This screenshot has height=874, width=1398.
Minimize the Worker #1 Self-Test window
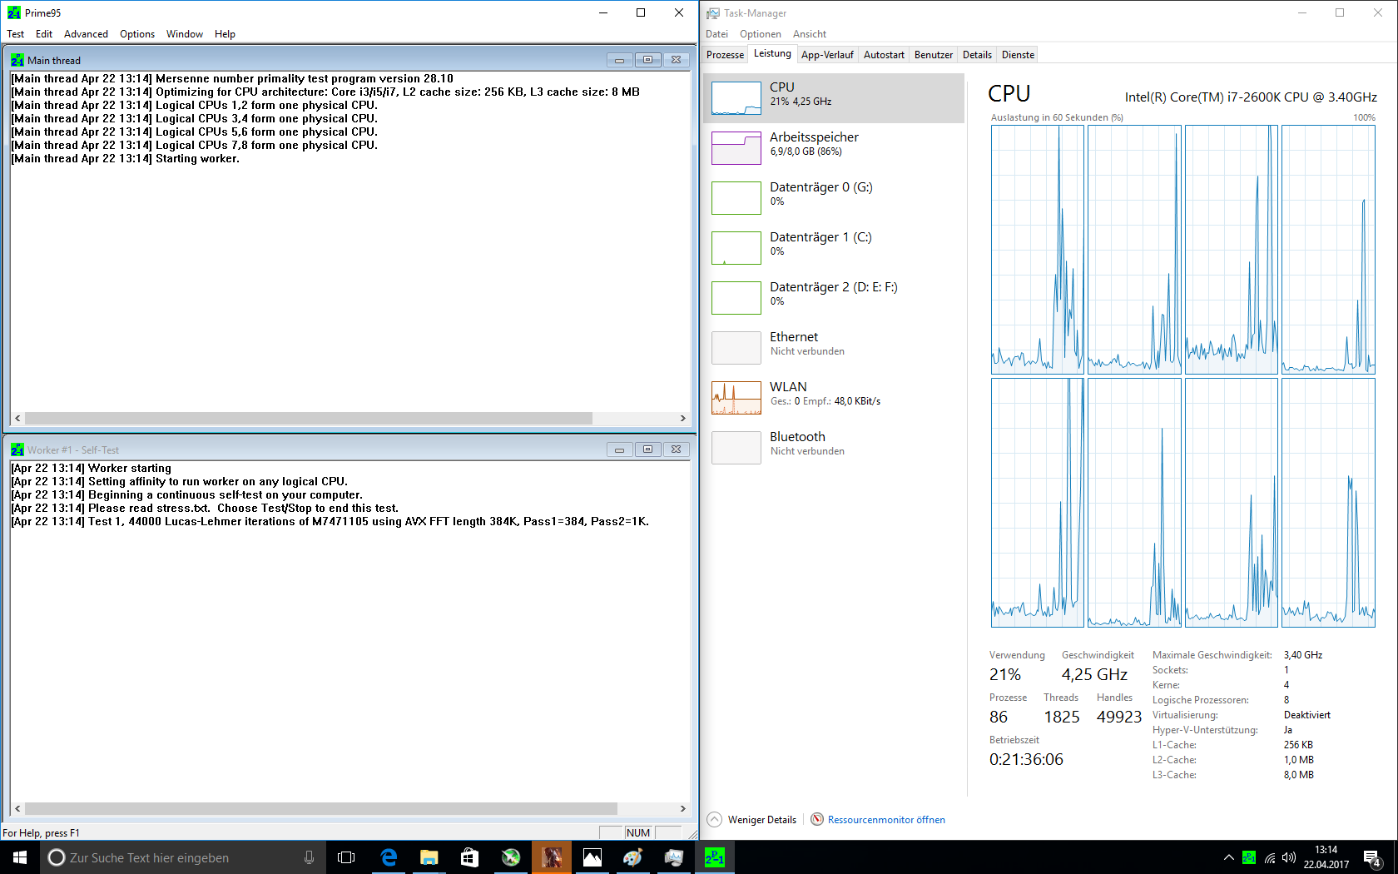(x=619, y=449)
